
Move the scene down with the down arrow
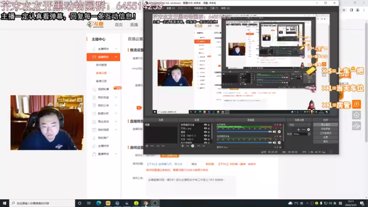163,146
